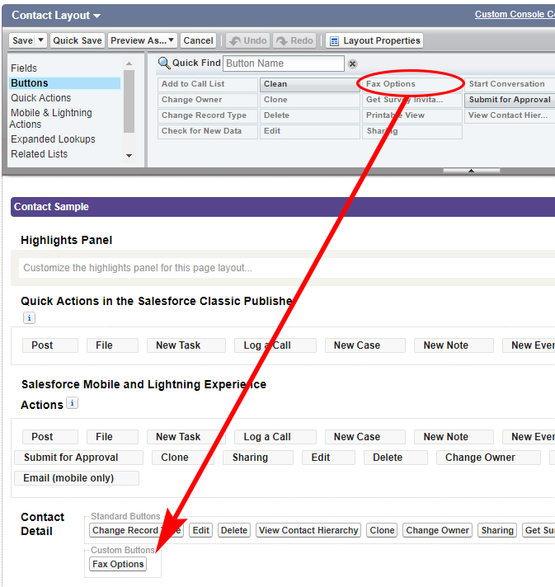
Task: Click the Quick Find magnifier icon
Action: point(163,63)
